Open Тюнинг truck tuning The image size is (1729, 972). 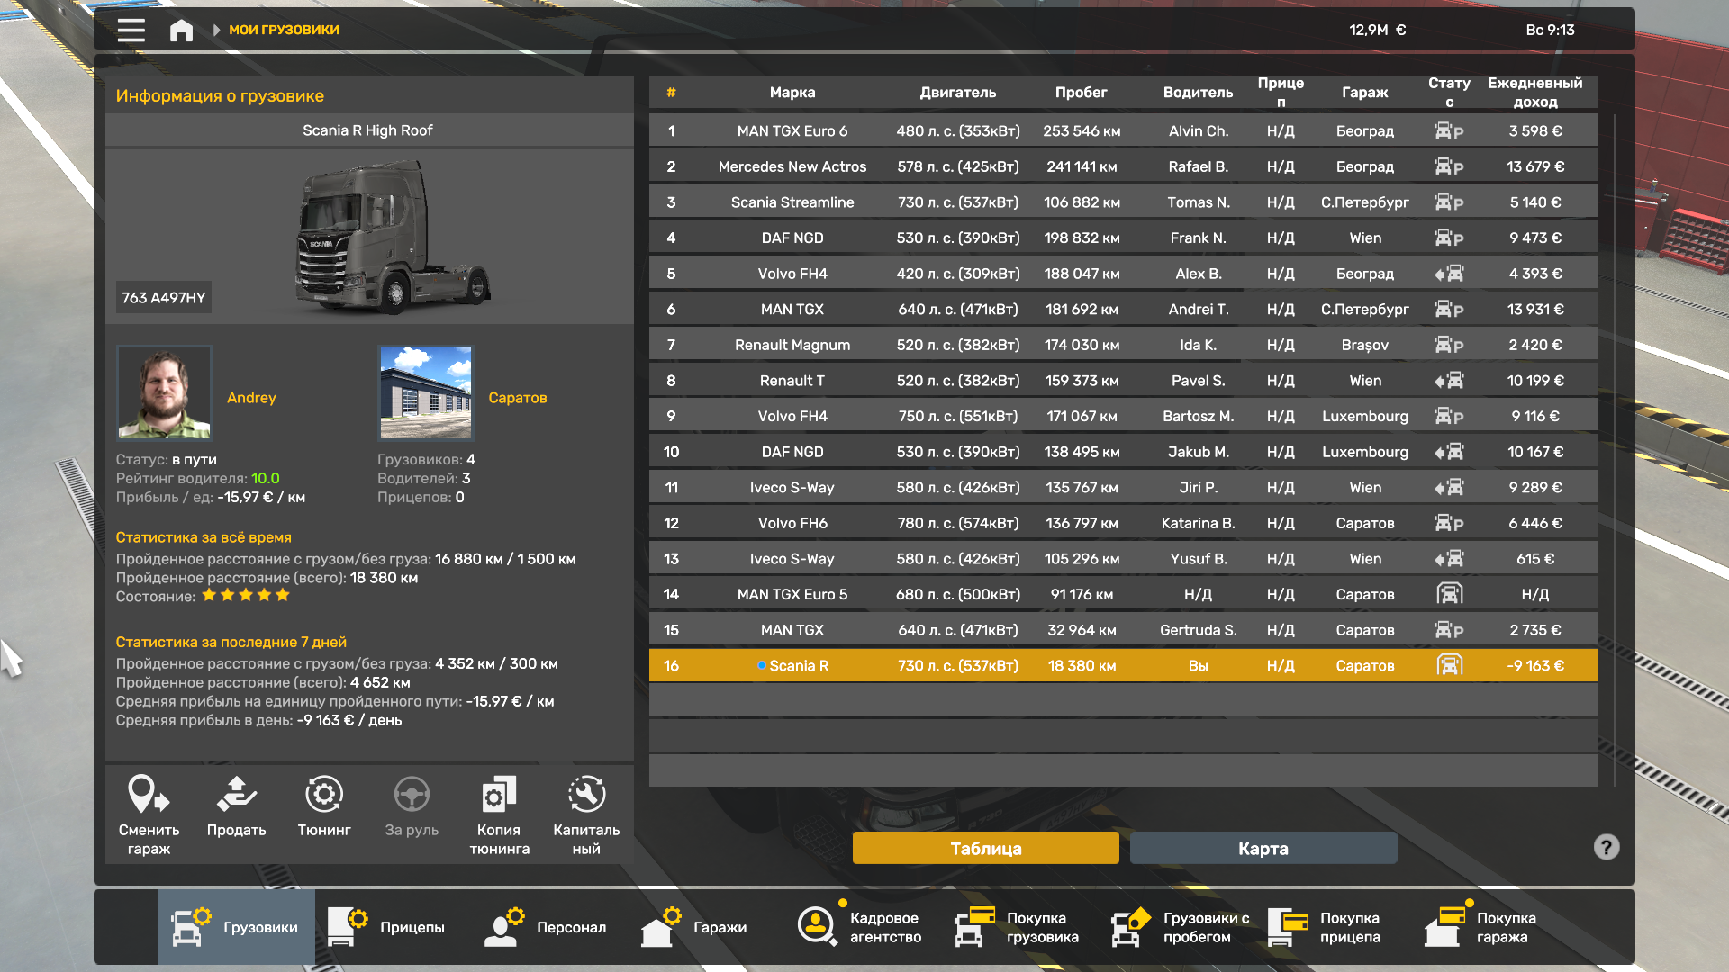point(324,794)
